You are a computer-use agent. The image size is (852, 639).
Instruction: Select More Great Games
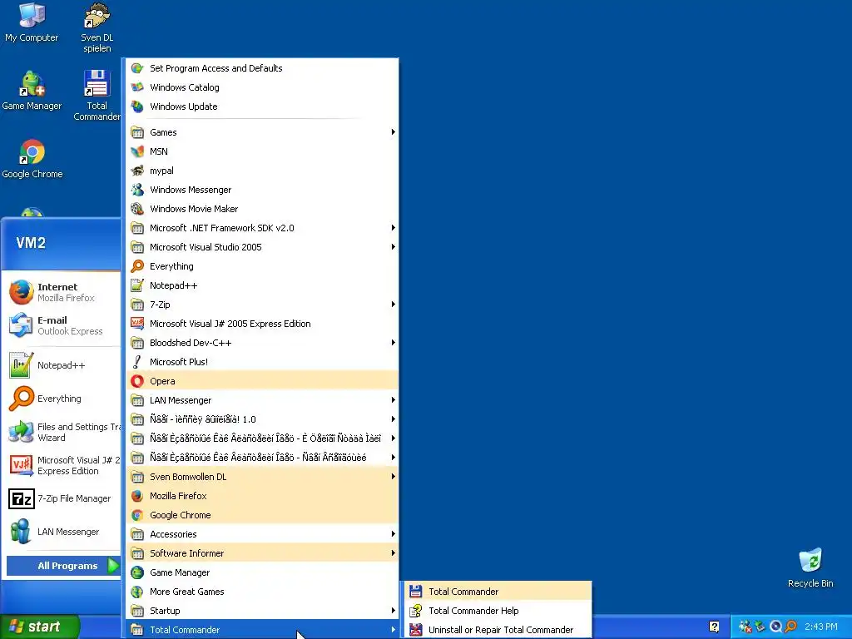coord(262,592)
